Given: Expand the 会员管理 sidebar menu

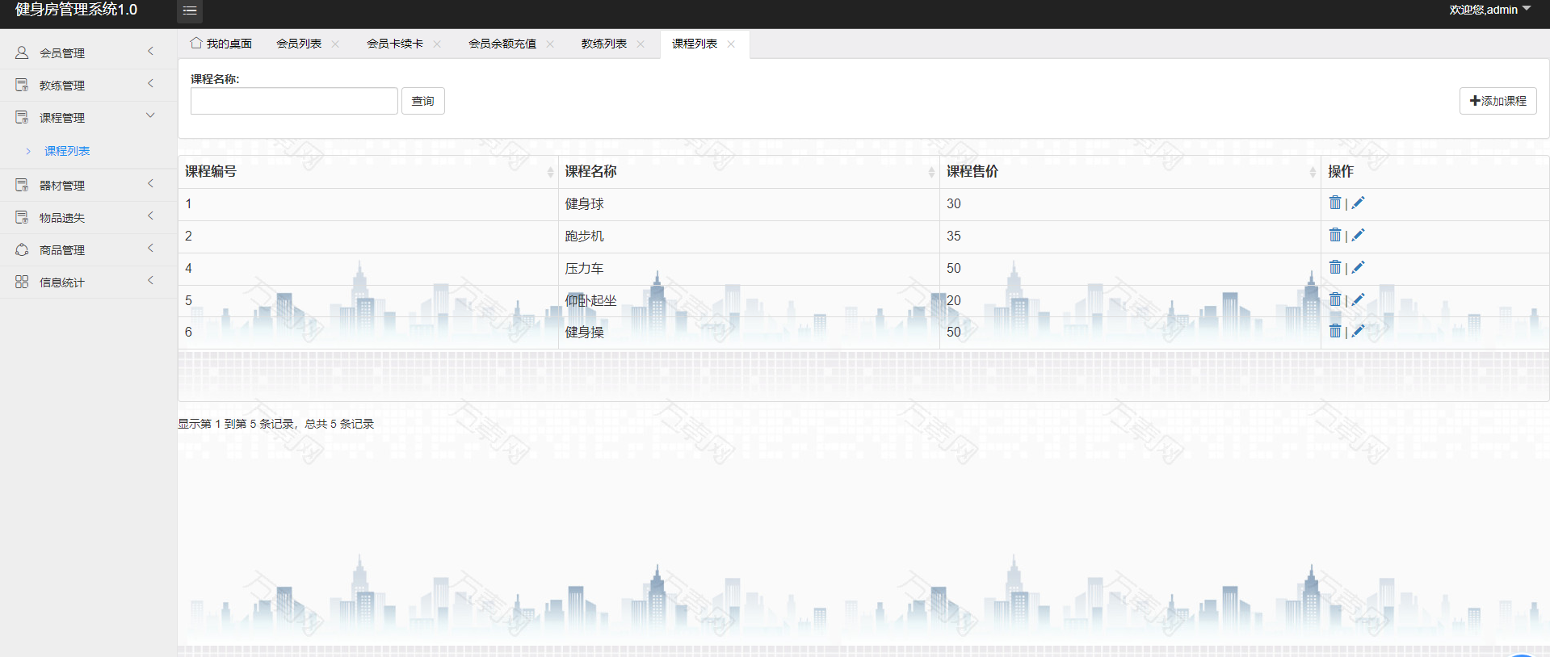Looking at the screenshot, I should [x=87, y=52].
